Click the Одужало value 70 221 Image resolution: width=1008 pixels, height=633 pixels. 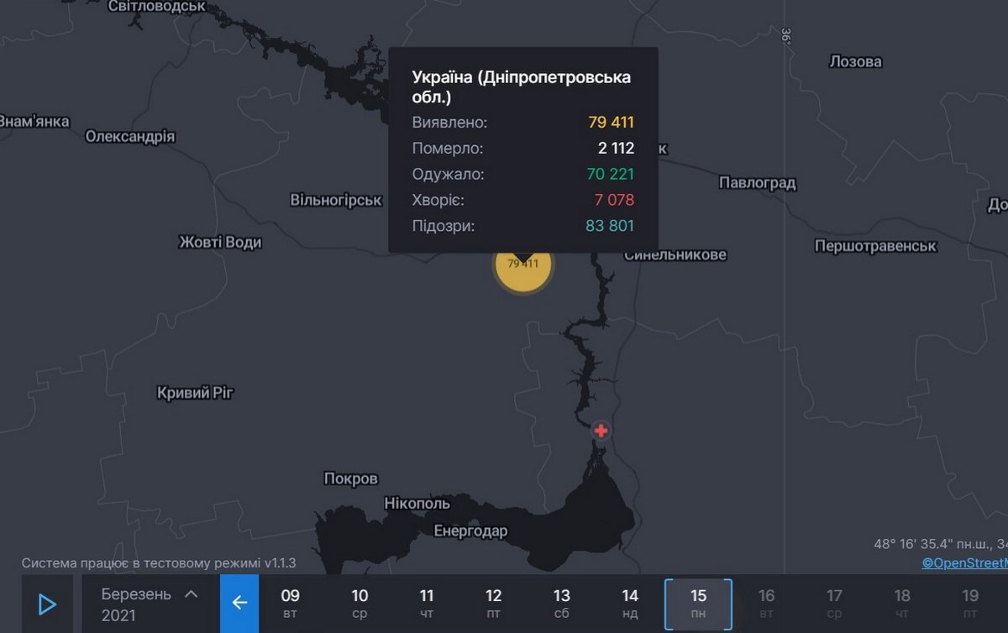(x=611, y=175)
